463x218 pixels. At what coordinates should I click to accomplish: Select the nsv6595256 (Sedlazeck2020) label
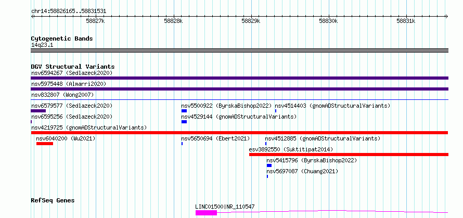coord(72,117)
